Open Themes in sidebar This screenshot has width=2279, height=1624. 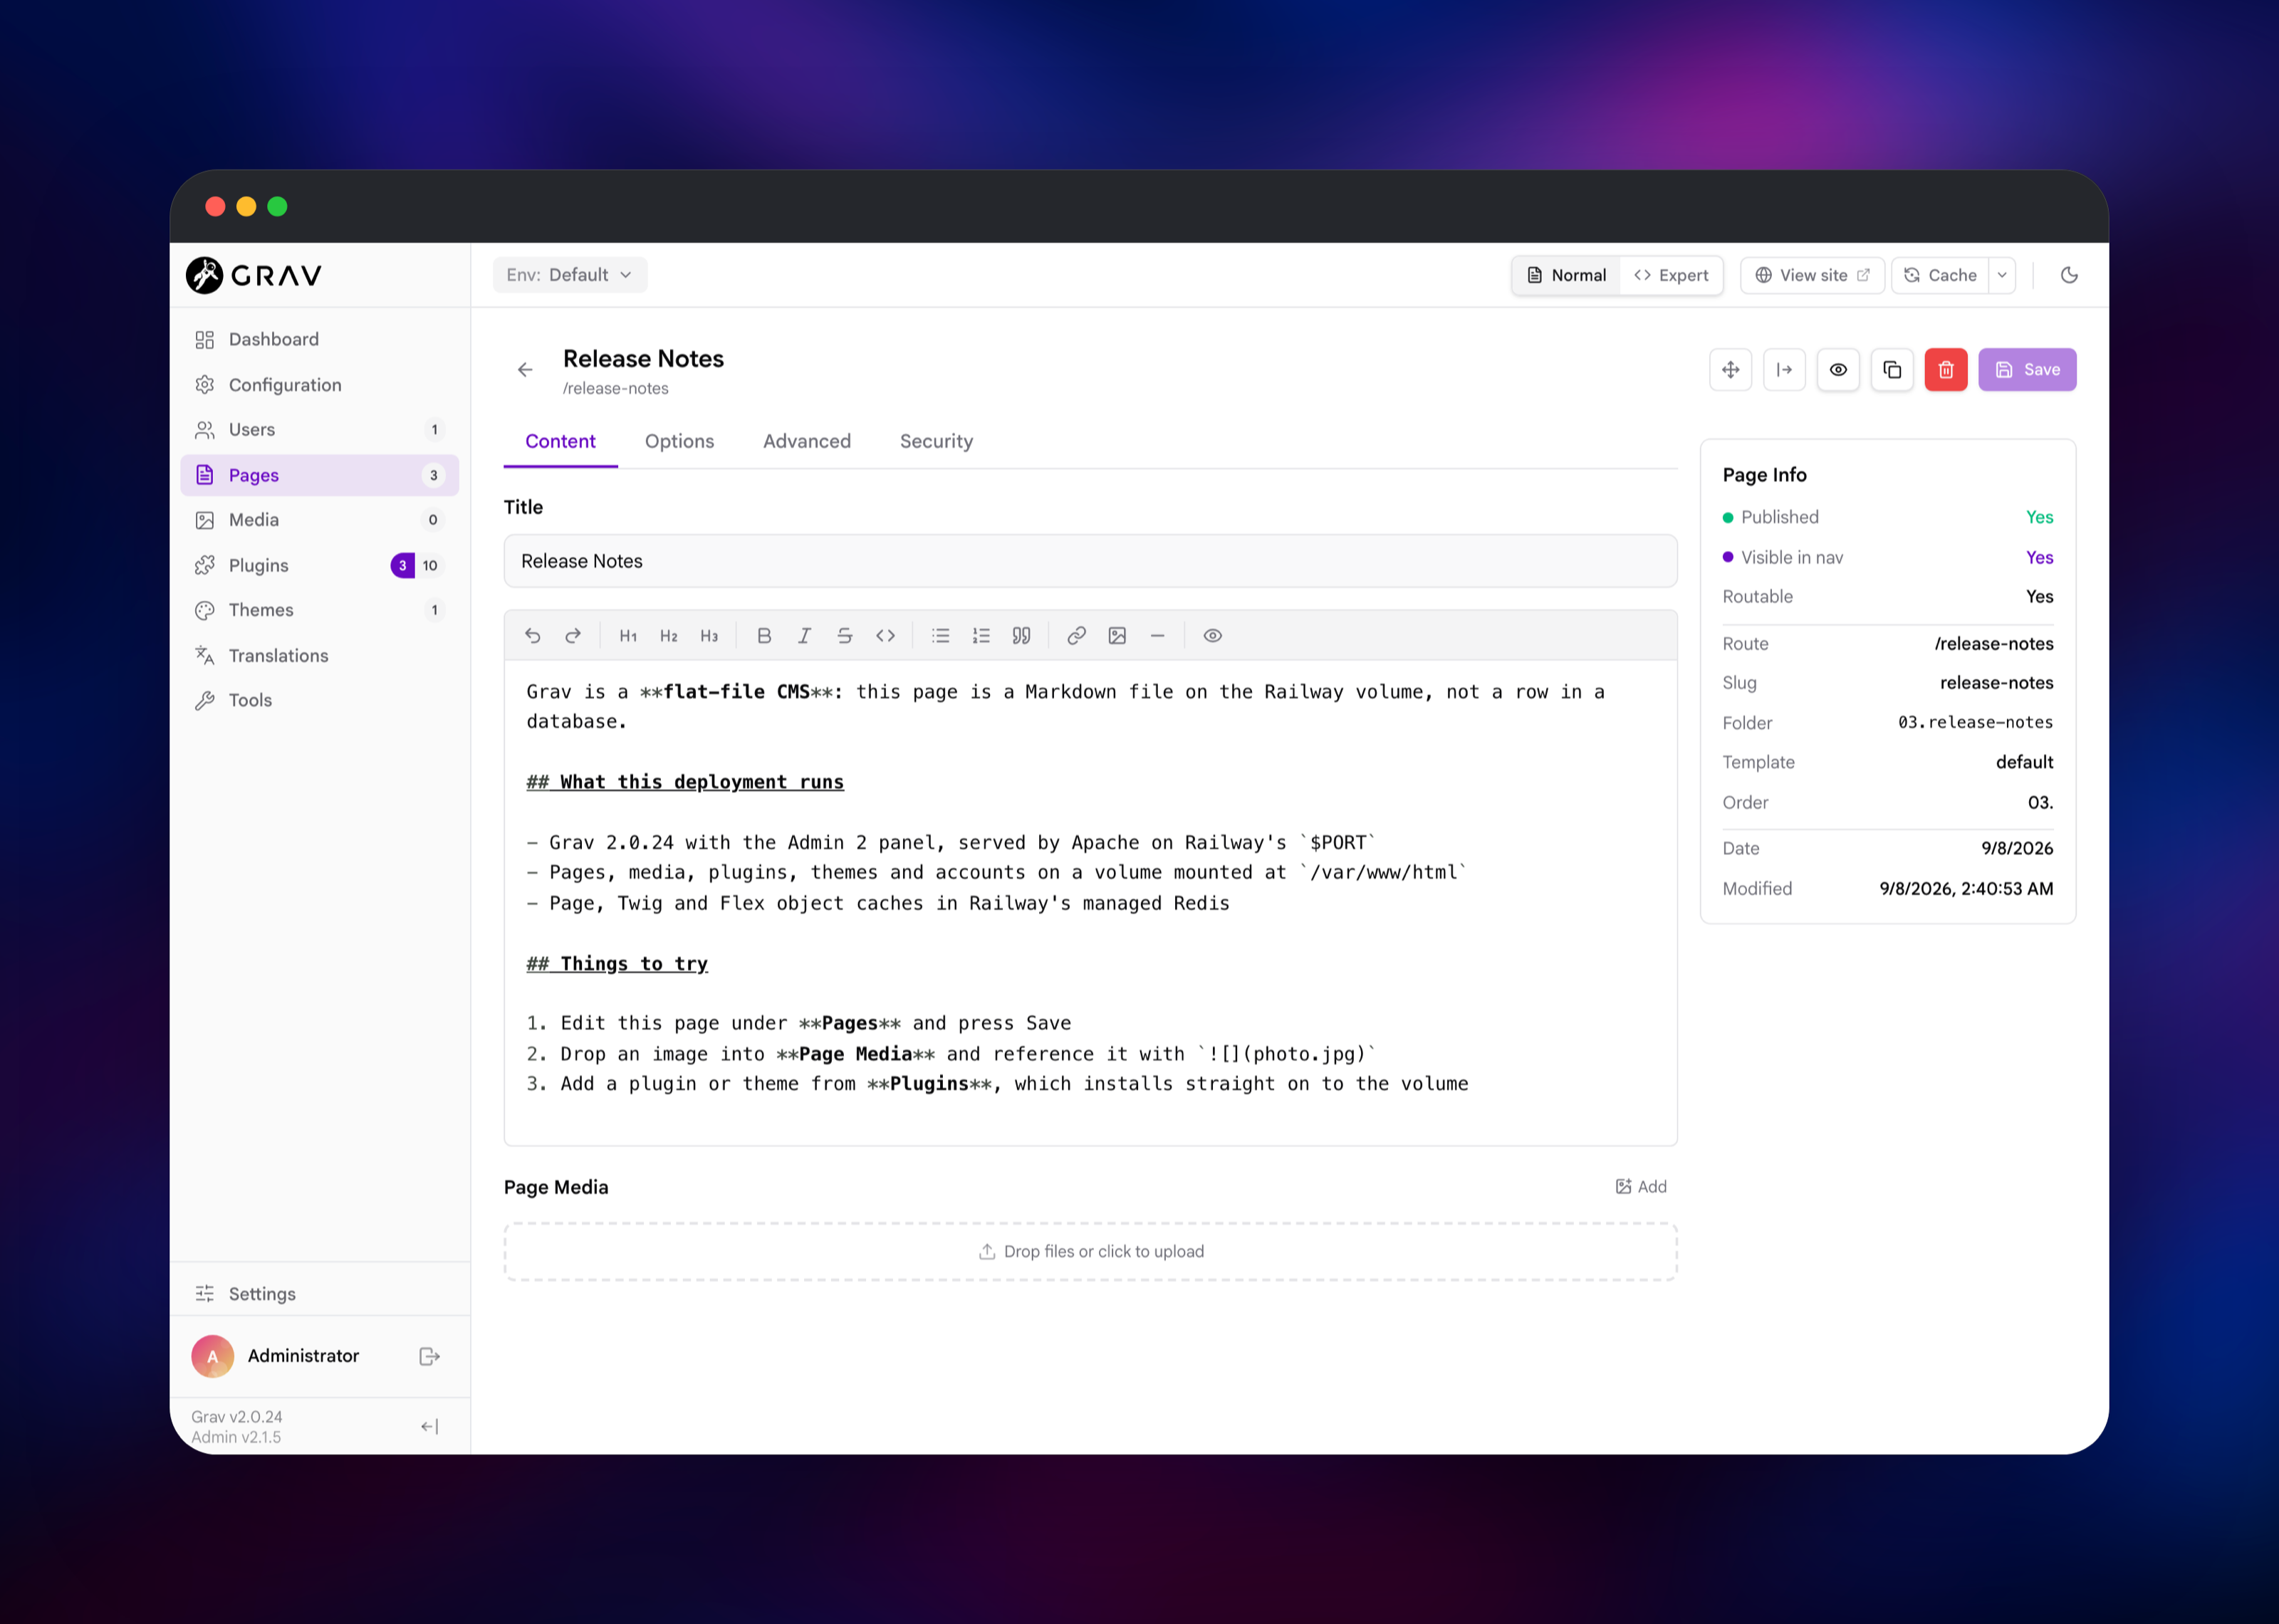tap(320, 610)
